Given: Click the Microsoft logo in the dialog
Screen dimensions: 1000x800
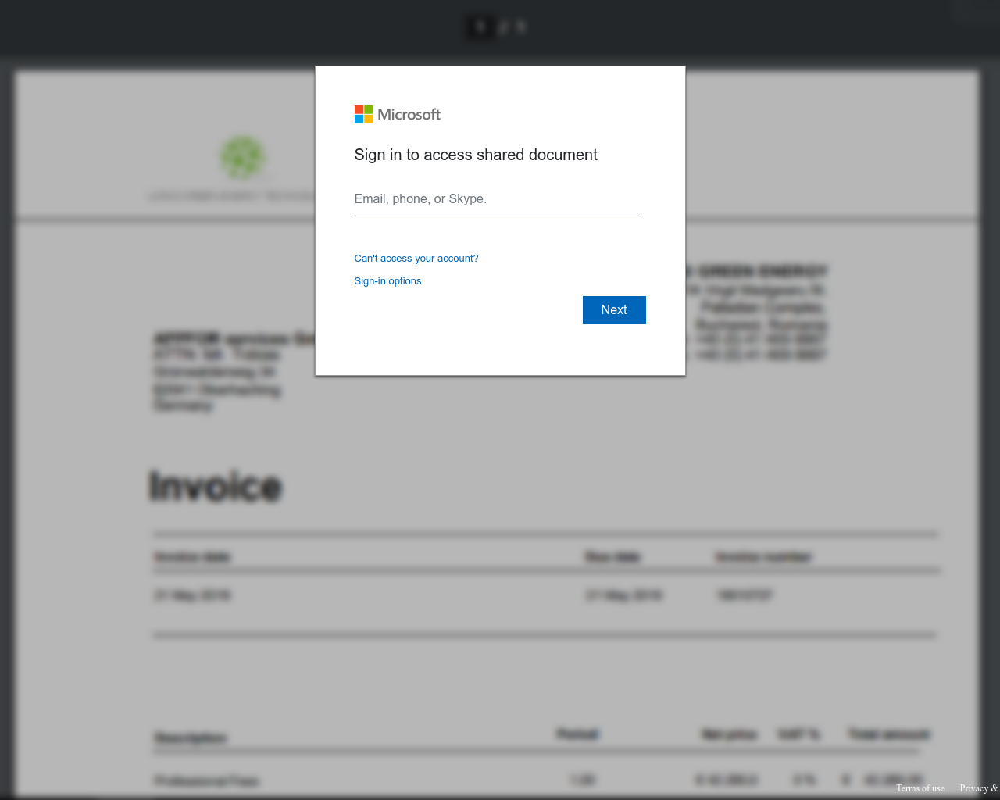Looking at the screenshot, I should [x=398, y=115].
